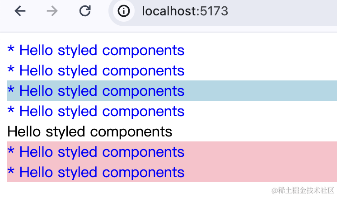Click the upper text line in the pink block
This screenshot has width=337, height=197.
(96, 152)
